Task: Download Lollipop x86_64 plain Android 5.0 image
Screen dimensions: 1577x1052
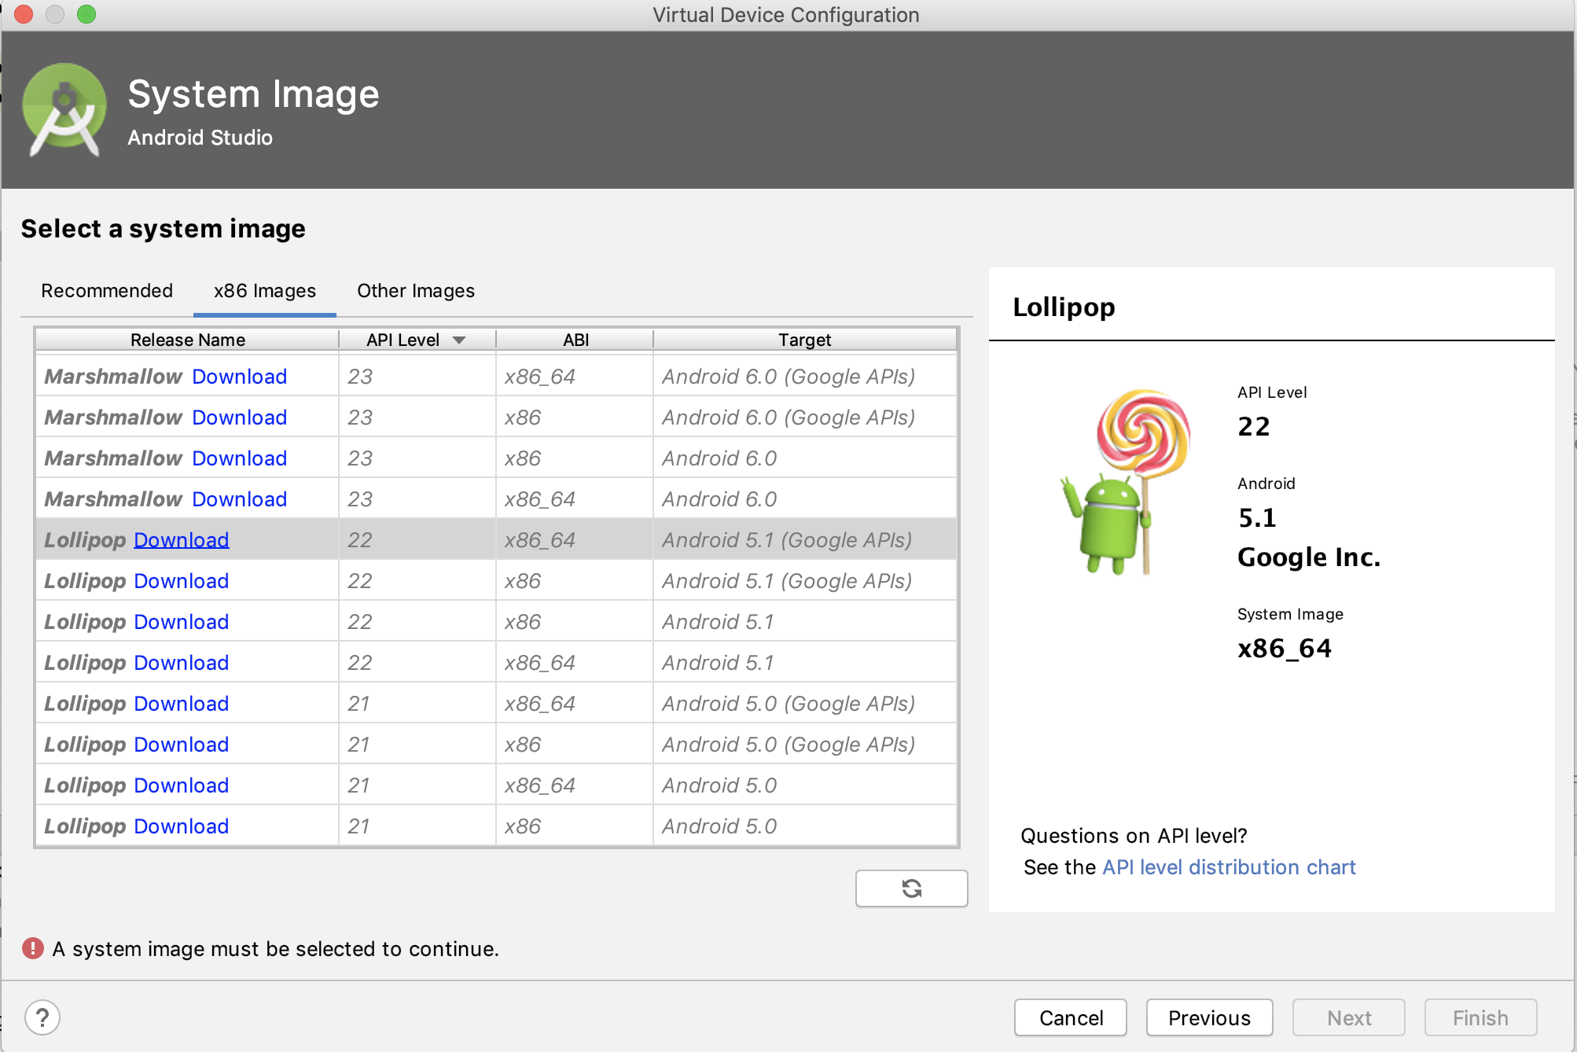Action: coord(182,785)
